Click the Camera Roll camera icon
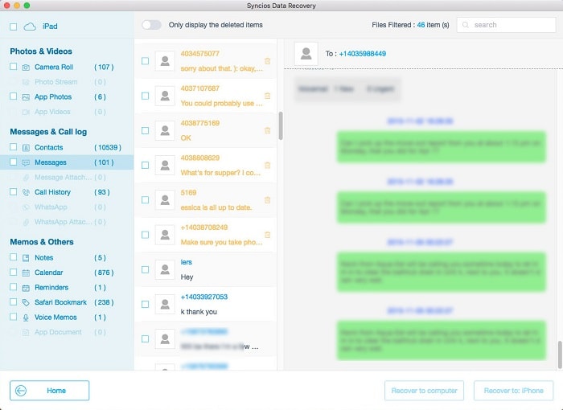This screenshot has height=410, width=563. pyautogui.click(x=26, y=68)
